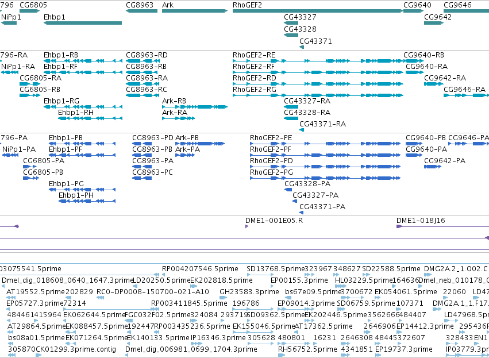Select the CG43328-RA transcript label
This screenshot has height=358, width=489.
tap(307, 112)
